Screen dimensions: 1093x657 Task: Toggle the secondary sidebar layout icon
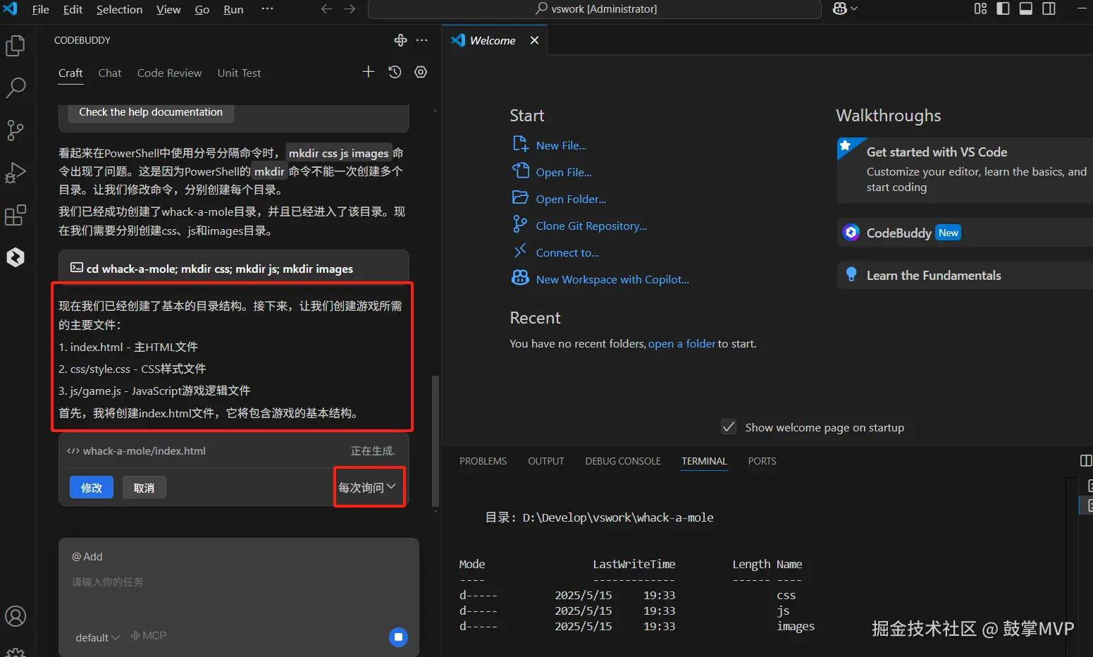tap(1049, 8)
